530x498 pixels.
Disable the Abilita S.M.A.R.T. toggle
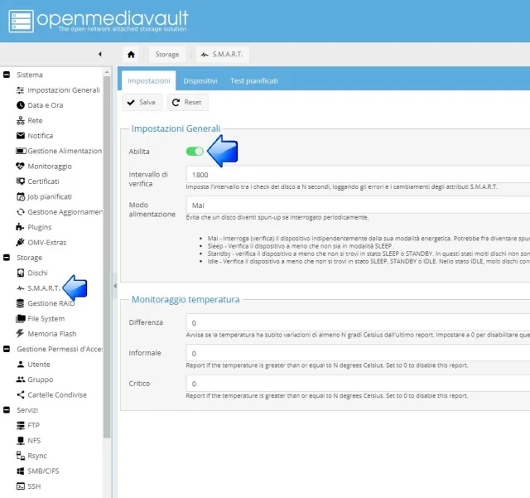(195, 152)
